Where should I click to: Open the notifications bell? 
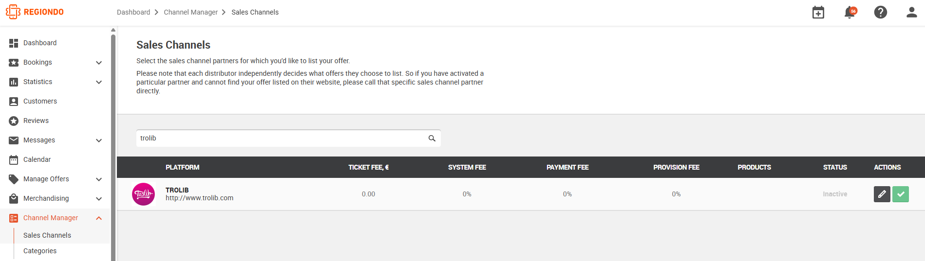coord(850,12)
